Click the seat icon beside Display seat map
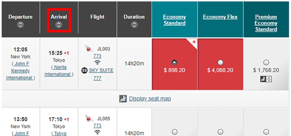Image resolution: width=291 pixels, height=136 pixels. [x=123, y=99]
